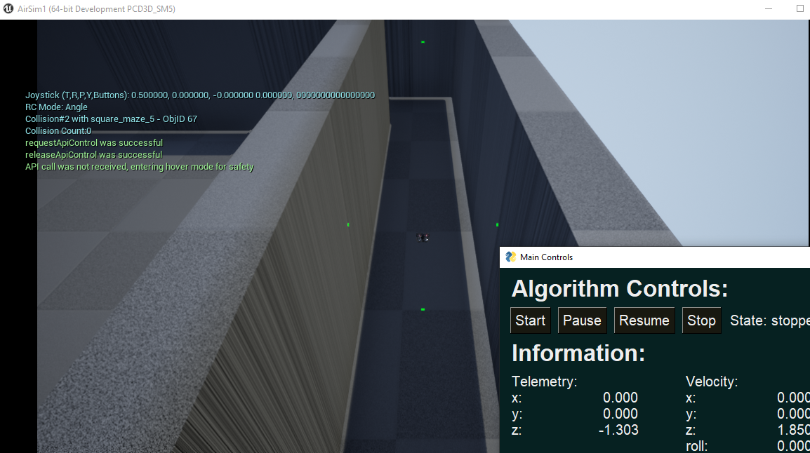The height and width of the screenshot is (453, 810).
Task: Click the green waypoint marker on the maze floor
Action: [423, 309]
